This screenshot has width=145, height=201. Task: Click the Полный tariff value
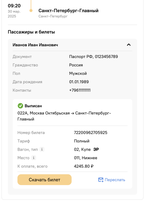pos(82,141)
